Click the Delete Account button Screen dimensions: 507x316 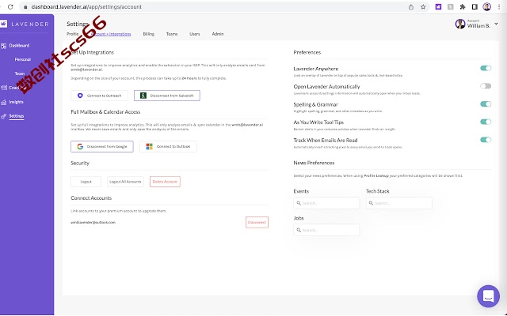pyautogui.click(x=165, y=182)
